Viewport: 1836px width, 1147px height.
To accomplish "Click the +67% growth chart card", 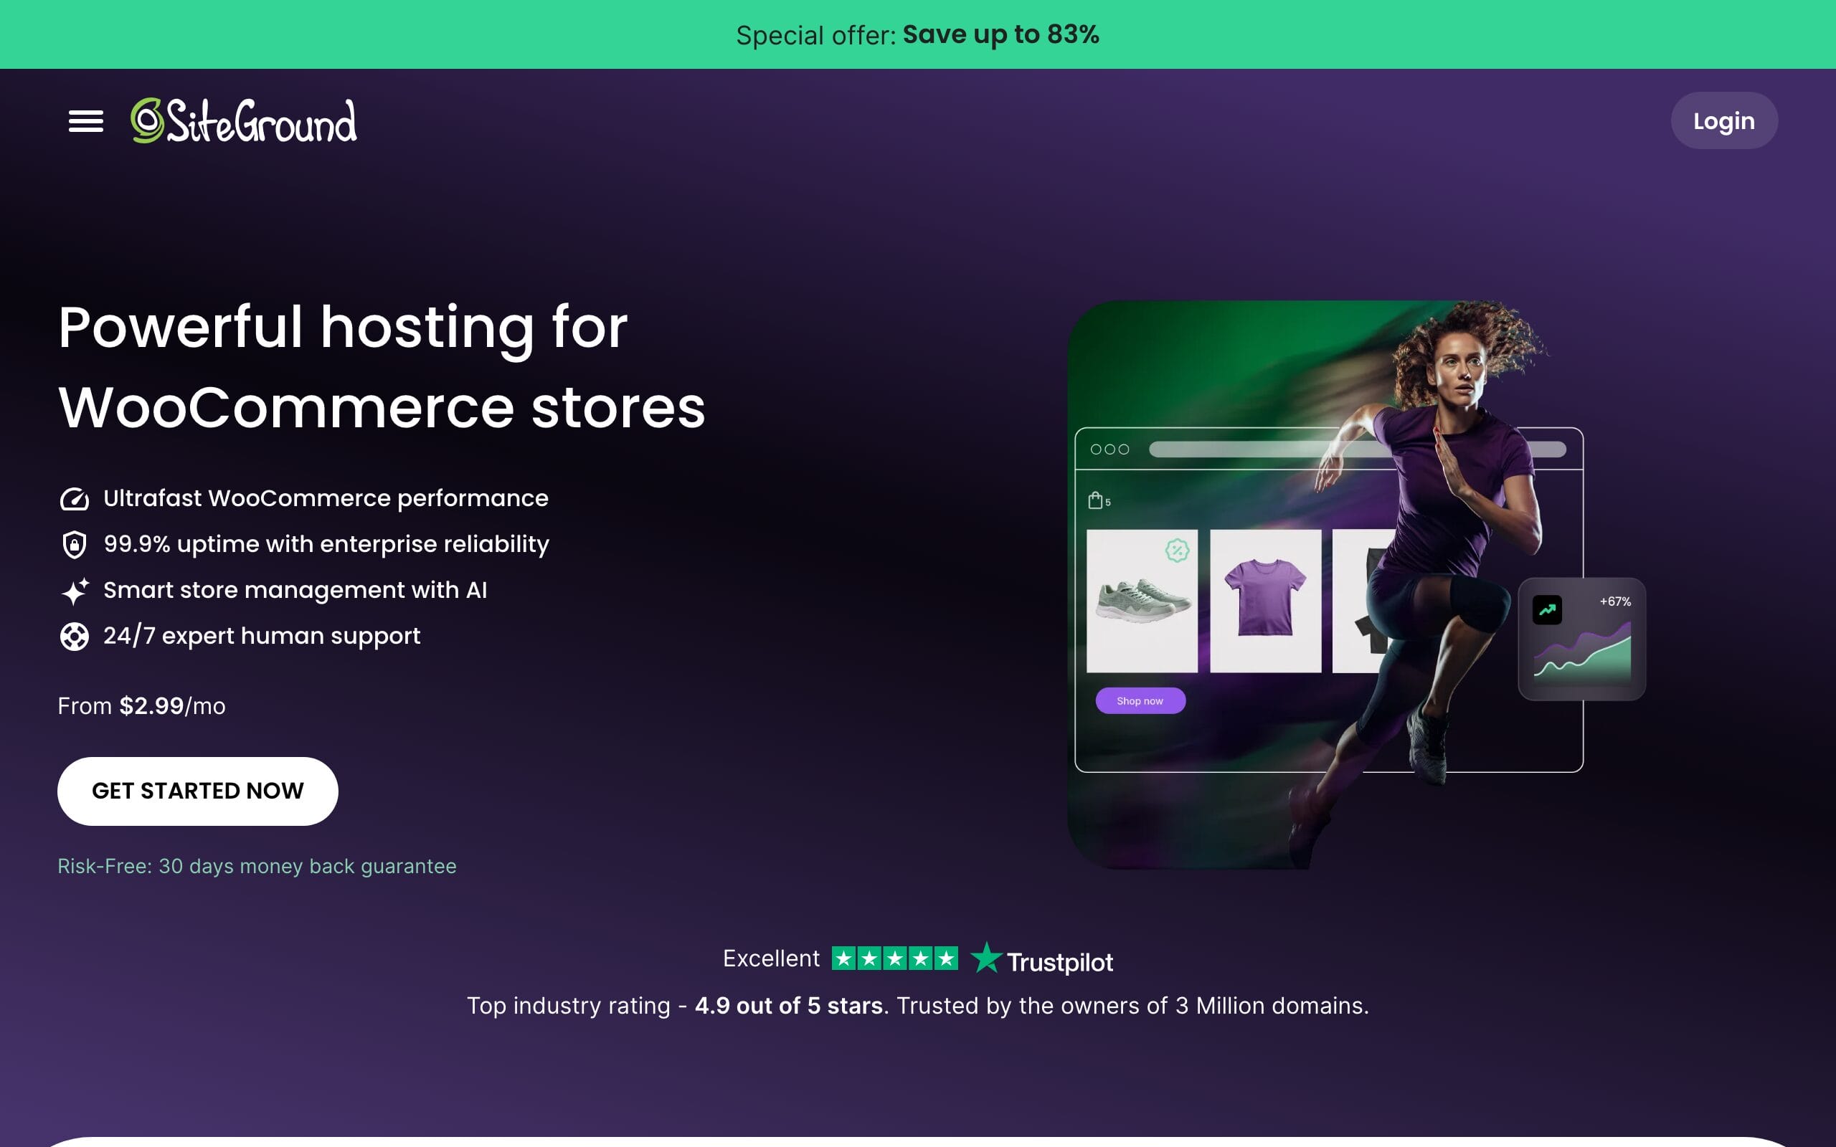I will (x=1582, y=639).
